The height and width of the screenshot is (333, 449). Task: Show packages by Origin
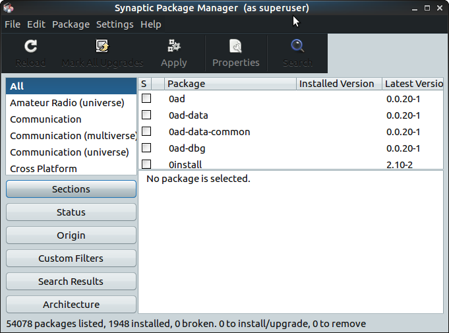71,235
